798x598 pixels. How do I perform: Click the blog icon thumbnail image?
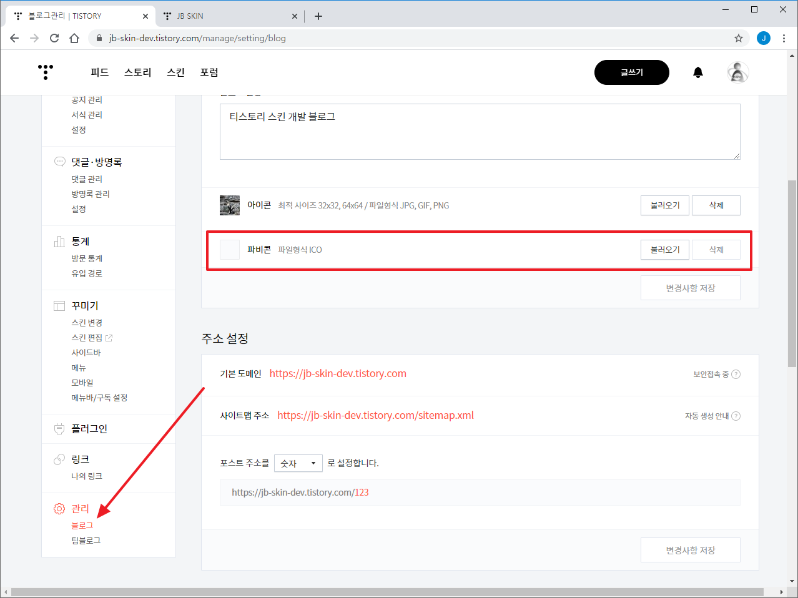[230, 205]
